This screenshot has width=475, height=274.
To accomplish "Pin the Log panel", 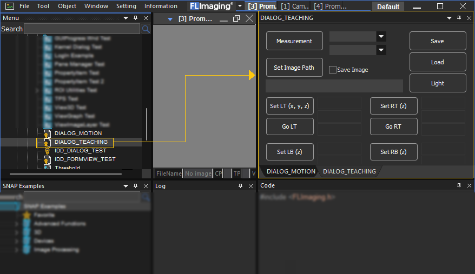I will (x=240, y=186).
